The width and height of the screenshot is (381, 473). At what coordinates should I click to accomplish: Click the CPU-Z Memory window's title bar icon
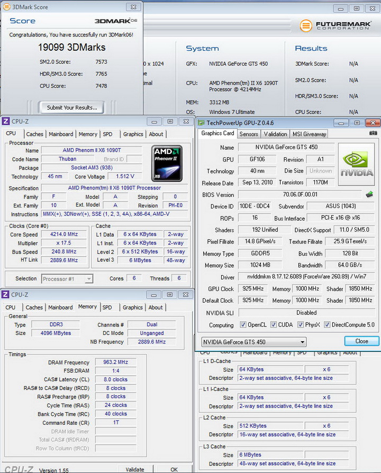[5, 294]
